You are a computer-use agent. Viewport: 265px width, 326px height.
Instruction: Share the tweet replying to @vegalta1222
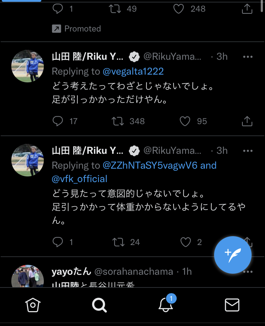point(247,121)
